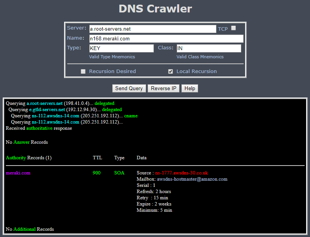Click ns-112.awsdns-14.com on the cname line
Screen dimensions: 310x237
(55, 116)
